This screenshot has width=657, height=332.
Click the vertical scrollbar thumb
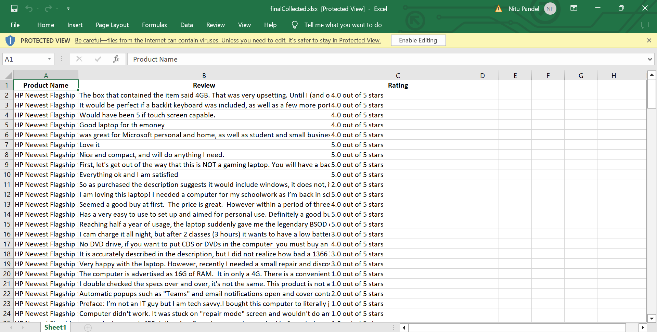pyautogui.click(x=652, y=94)
